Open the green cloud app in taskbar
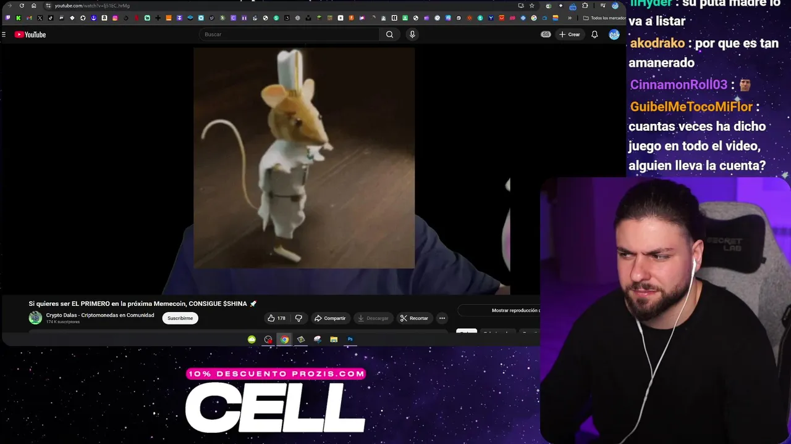 252,339
